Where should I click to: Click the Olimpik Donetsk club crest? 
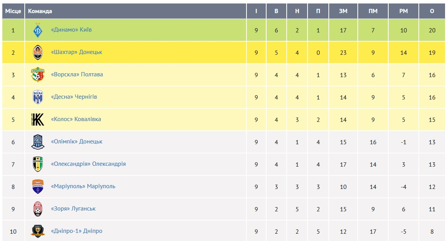click(37, 142)
